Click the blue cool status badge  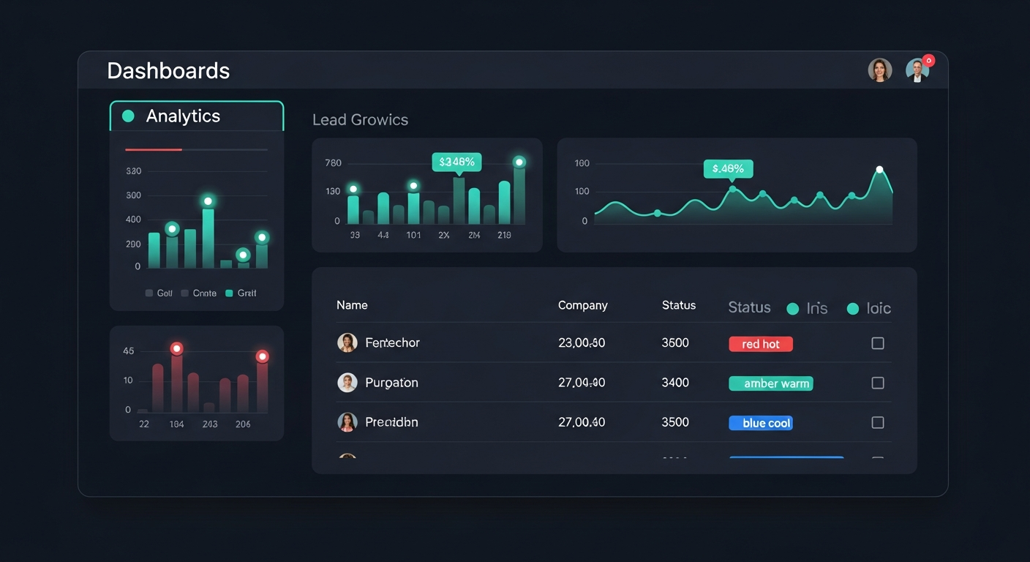pyautogui.click(x=761, y=423)
